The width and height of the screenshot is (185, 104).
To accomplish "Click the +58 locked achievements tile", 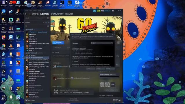I will pyautogui.click(x=113, y=85).
